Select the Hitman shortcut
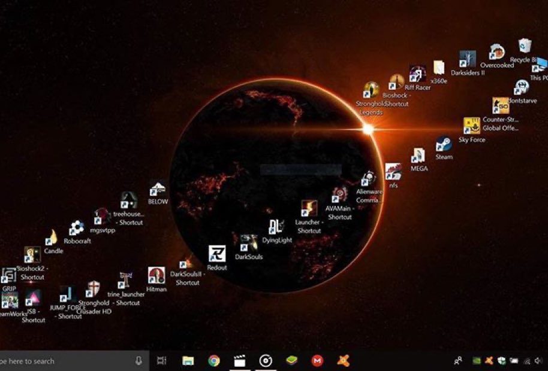548x371 pixels. click(156, 275)
